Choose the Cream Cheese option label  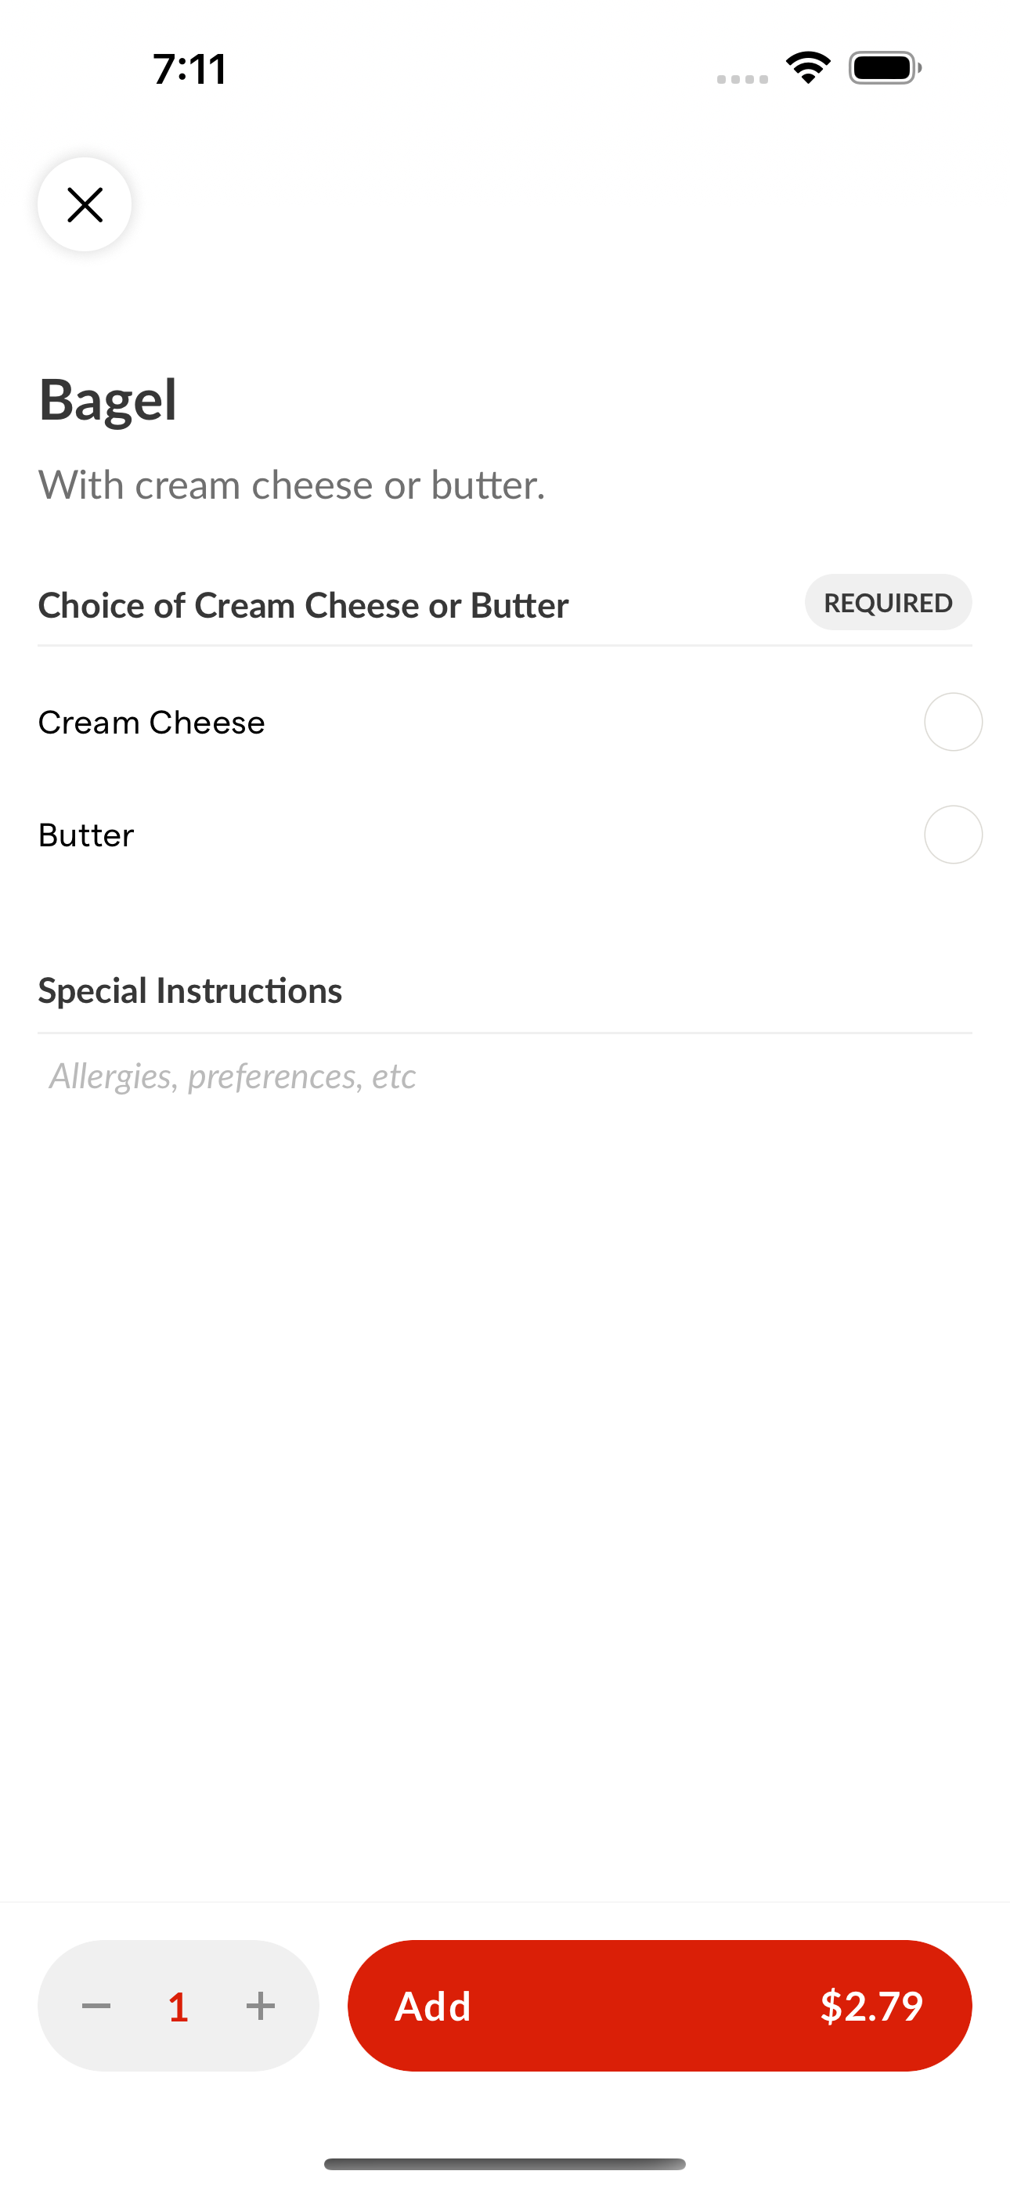151,723
